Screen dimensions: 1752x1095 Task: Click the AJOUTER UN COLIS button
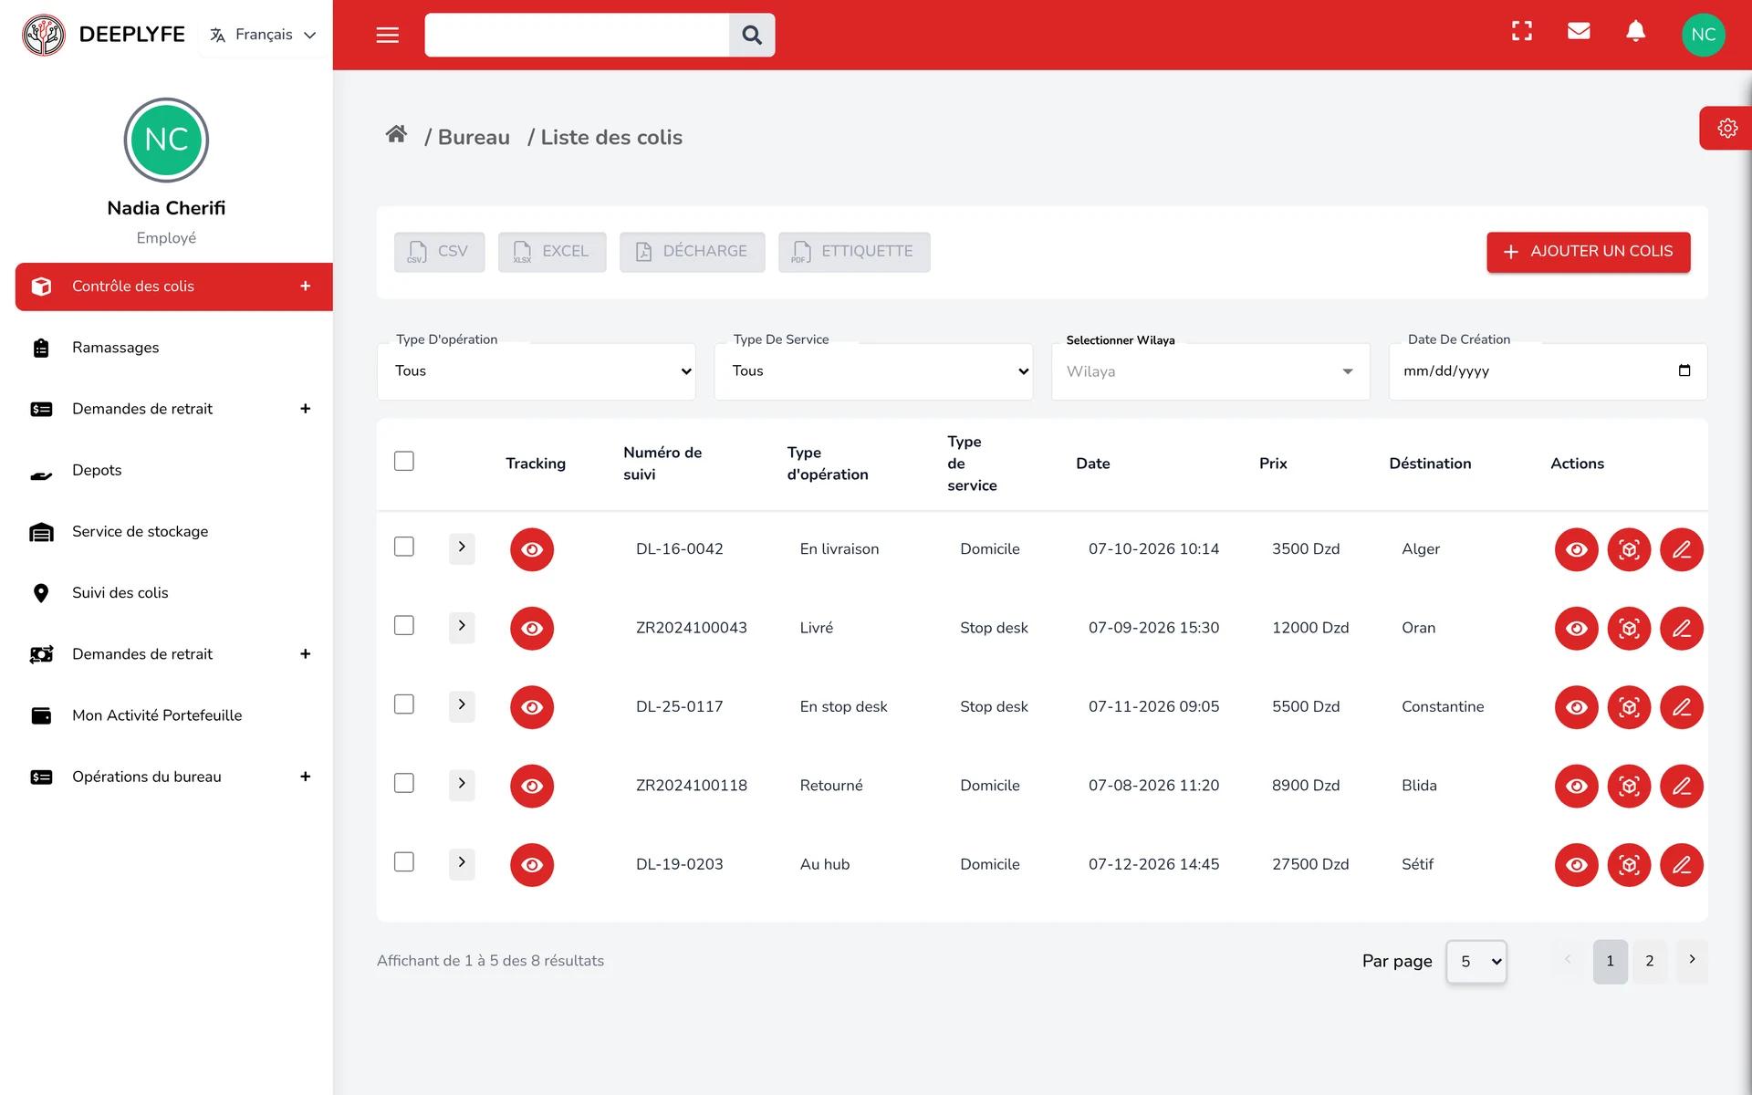click(x=1588, y=252)
